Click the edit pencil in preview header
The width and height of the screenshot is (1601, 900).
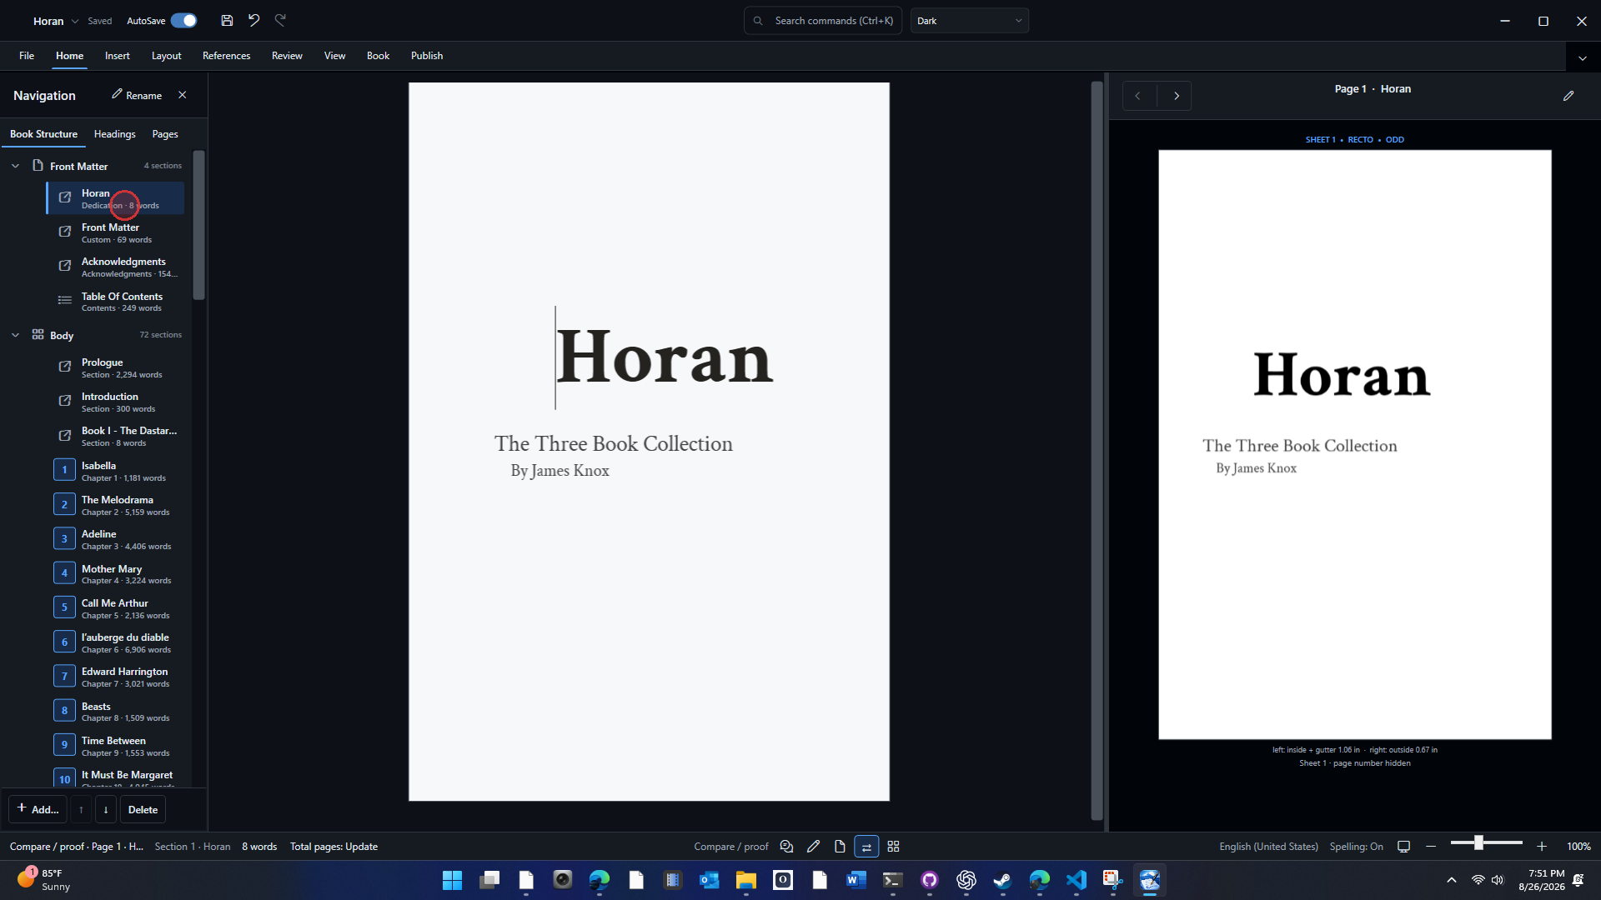[1568, 96]
